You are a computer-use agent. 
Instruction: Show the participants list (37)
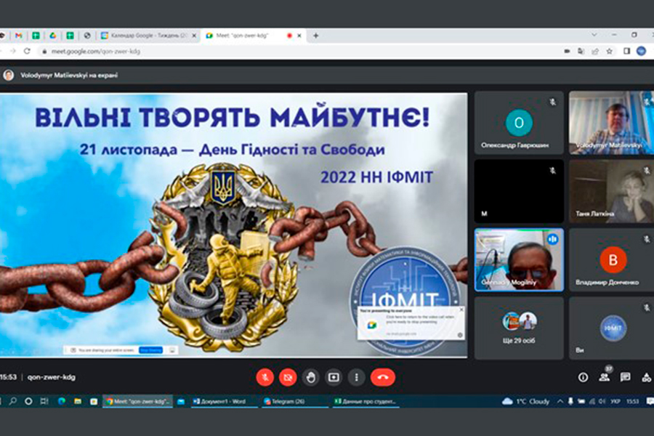tap(604, 376)
